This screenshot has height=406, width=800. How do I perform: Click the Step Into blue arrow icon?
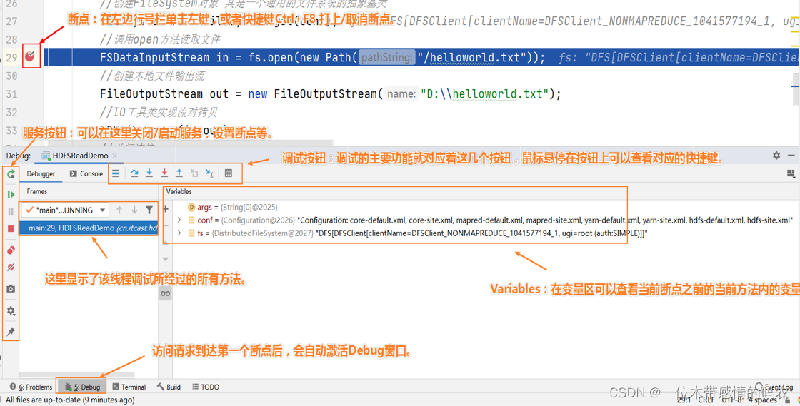pyautogui.click(x=149, y=173)
